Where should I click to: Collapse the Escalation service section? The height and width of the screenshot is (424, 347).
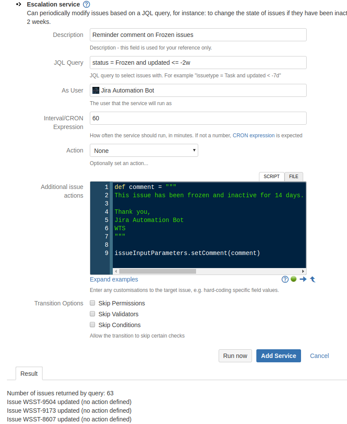[x=18, y=5]
